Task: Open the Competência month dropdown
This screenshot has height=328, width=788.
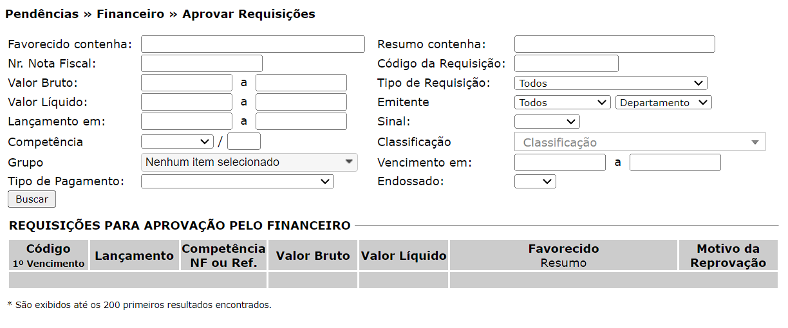Action: tap(177, 141)
